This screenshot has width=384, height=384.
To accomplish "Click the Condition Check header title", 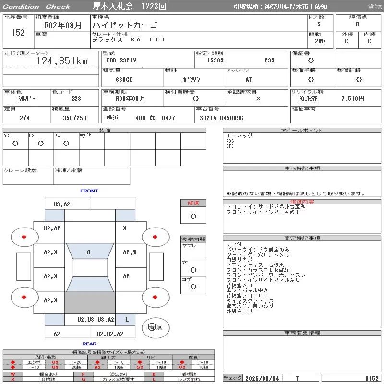I will click(36, 7).
